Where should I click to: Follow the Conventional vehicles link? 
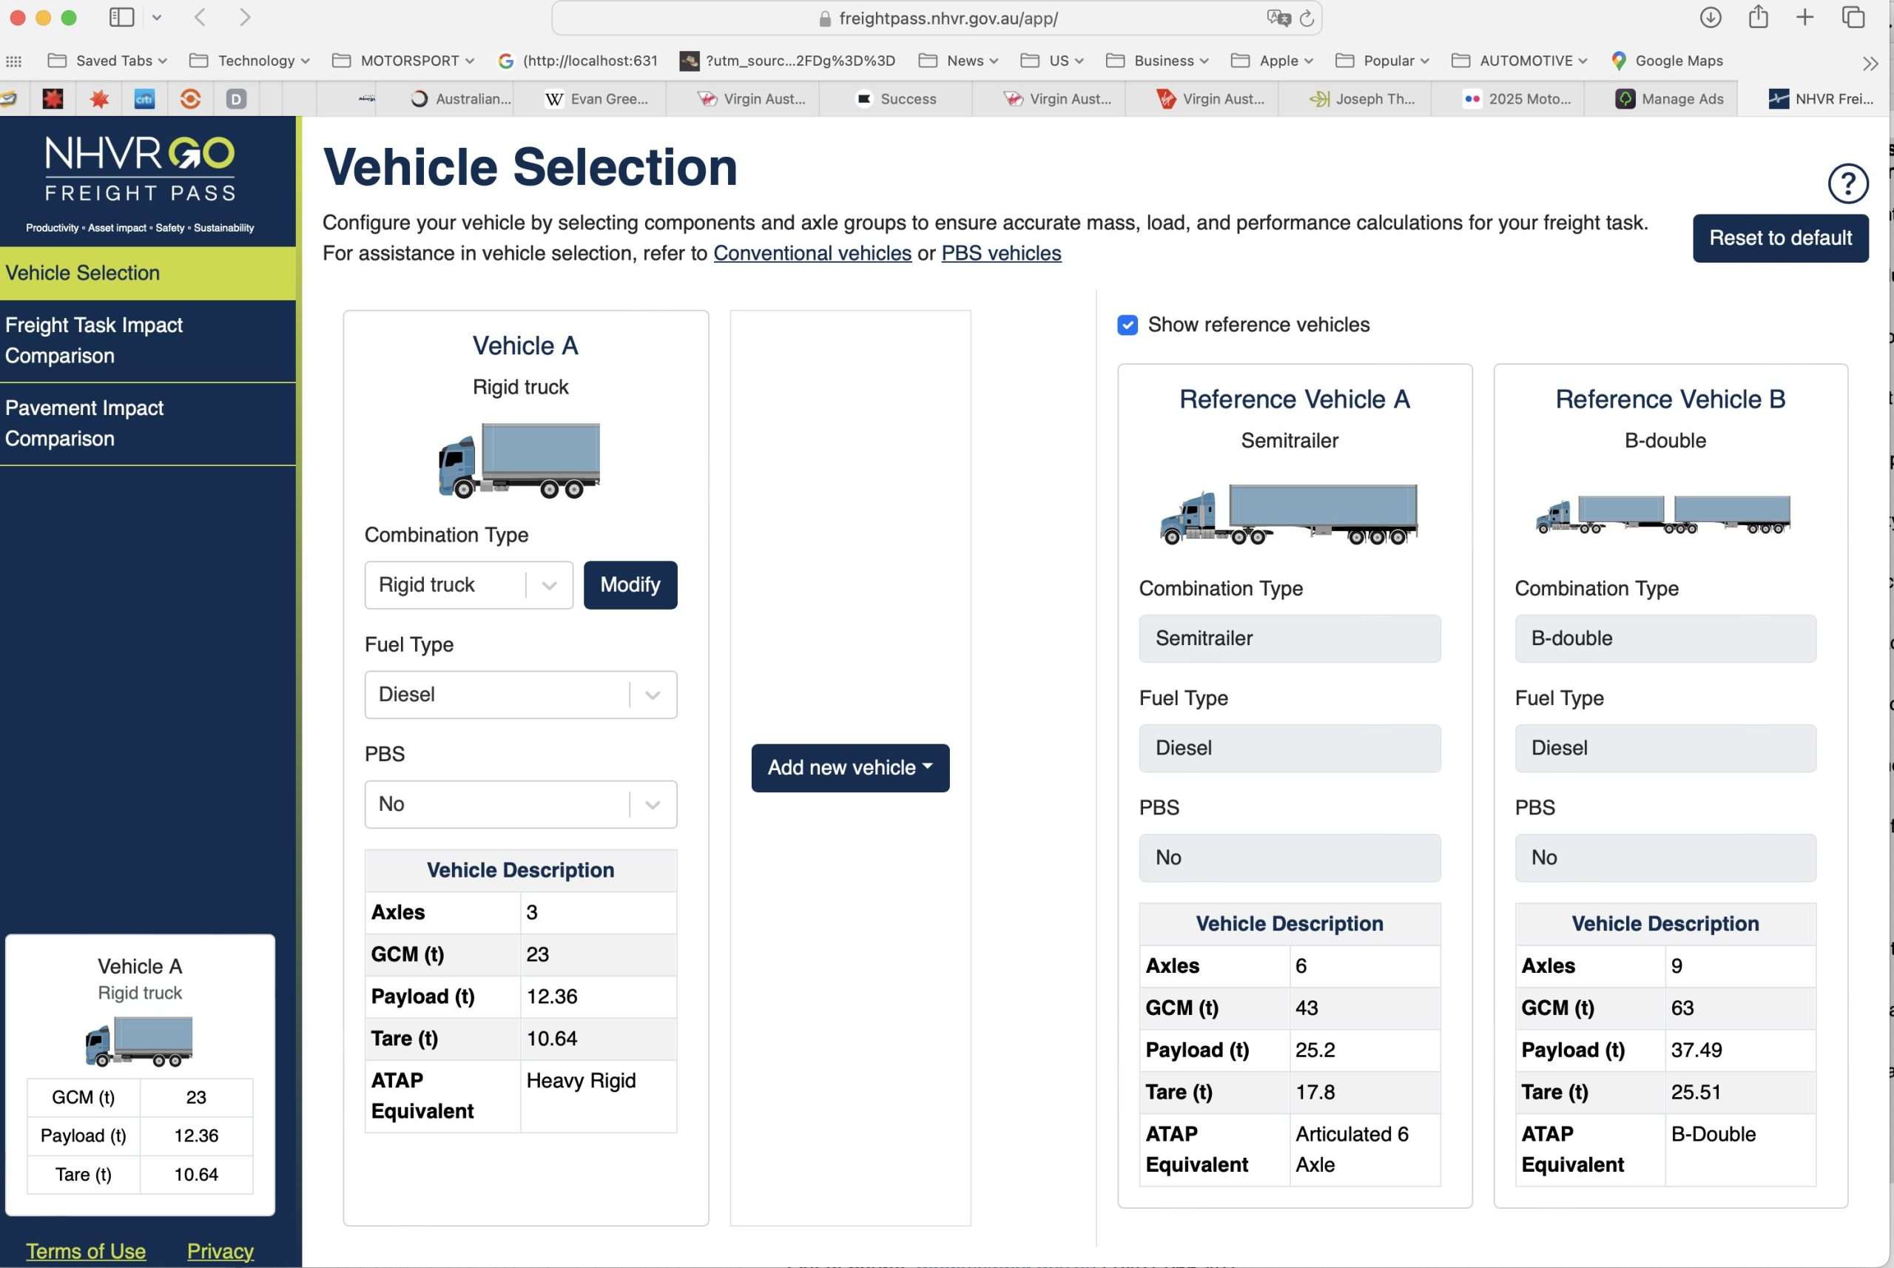[x=812, y=253]
